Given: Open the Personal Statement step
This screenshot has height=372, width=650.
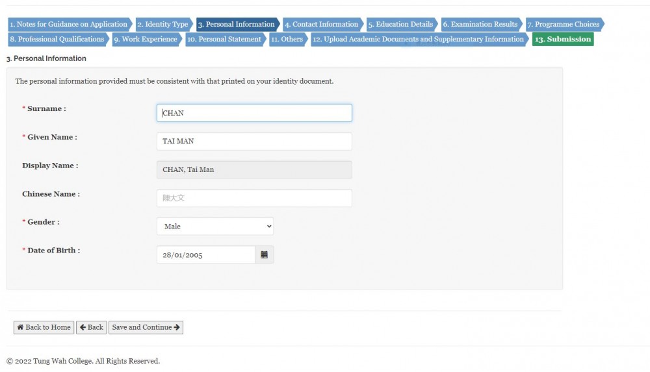Looking at the screenshot, I should (x=225, y=40).
